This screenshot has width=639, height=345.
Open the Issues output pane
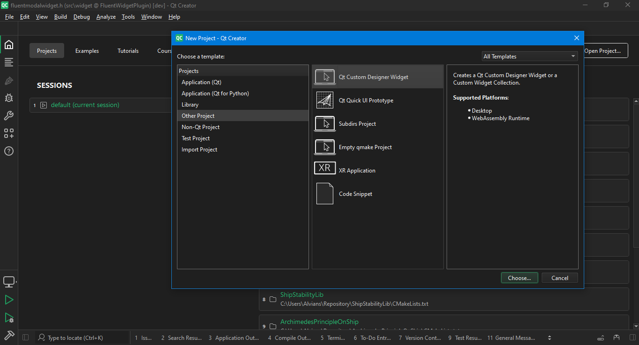(x=143, y=338)
